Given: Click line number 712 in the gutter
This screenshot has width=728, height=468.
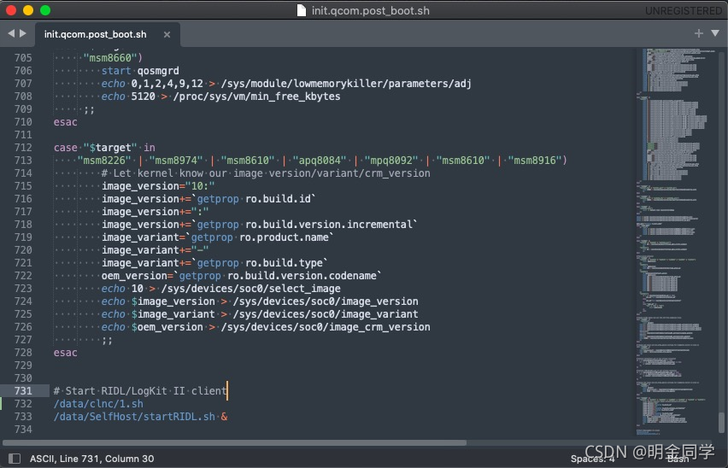Looking at the screenshot, I should pyautogui.click(x=23, y=148).
